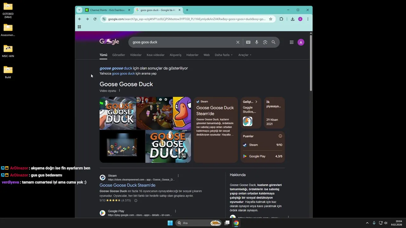Open the purple duck thumbnail
This screenshot has width=406, height=228.
182,113
